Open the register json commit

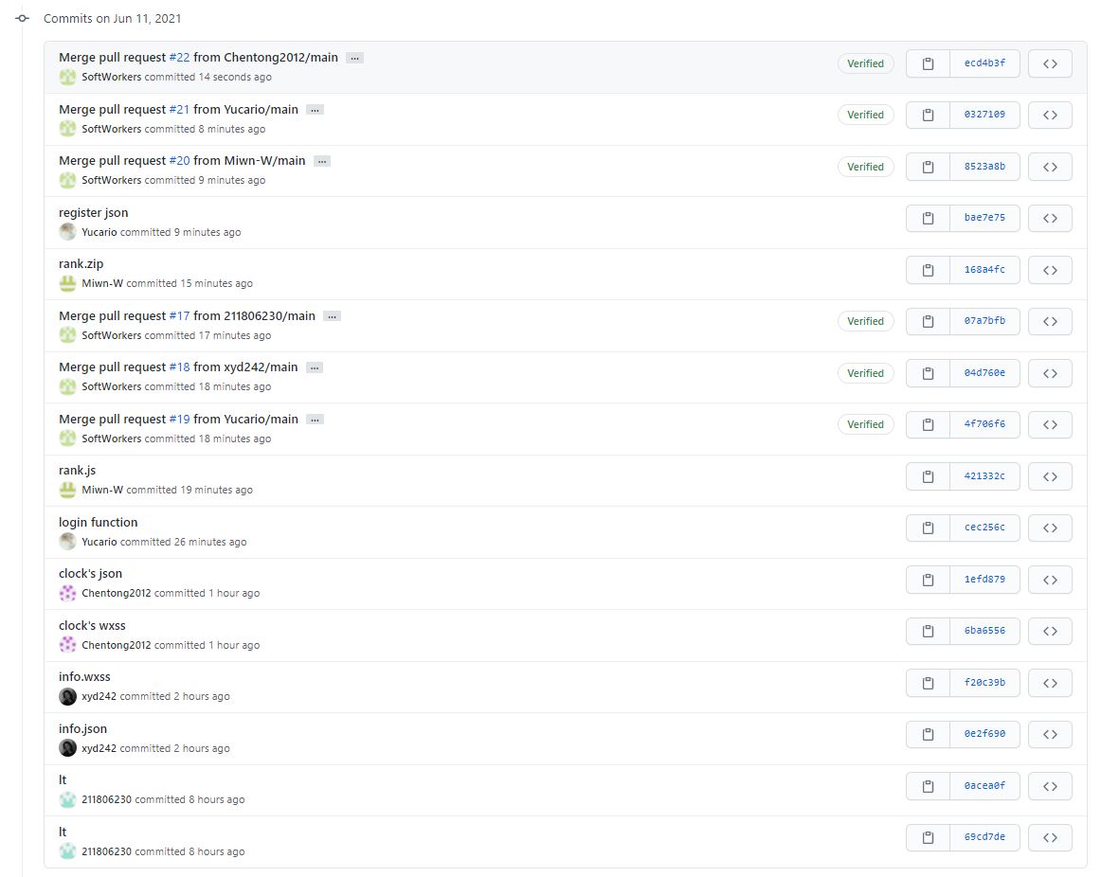(x=93, y=212)
